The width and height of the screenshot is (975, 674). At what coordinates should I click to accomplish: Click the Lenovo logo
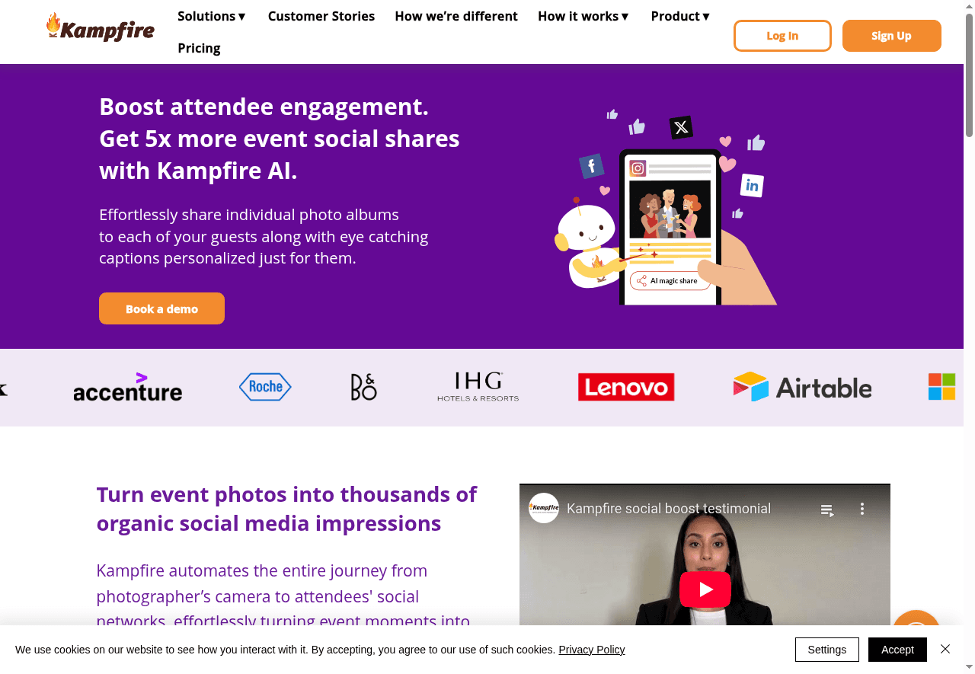[626, 387]
